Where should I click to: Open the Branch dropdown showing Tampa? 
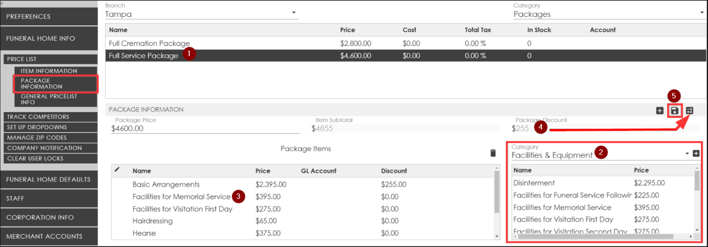(293, 12)
